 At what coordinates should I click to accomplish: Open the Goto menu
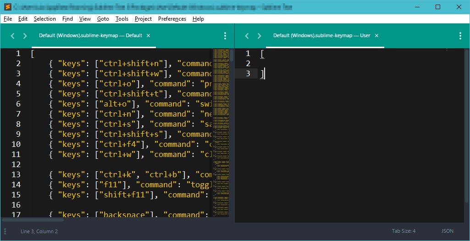coord(103,19)
